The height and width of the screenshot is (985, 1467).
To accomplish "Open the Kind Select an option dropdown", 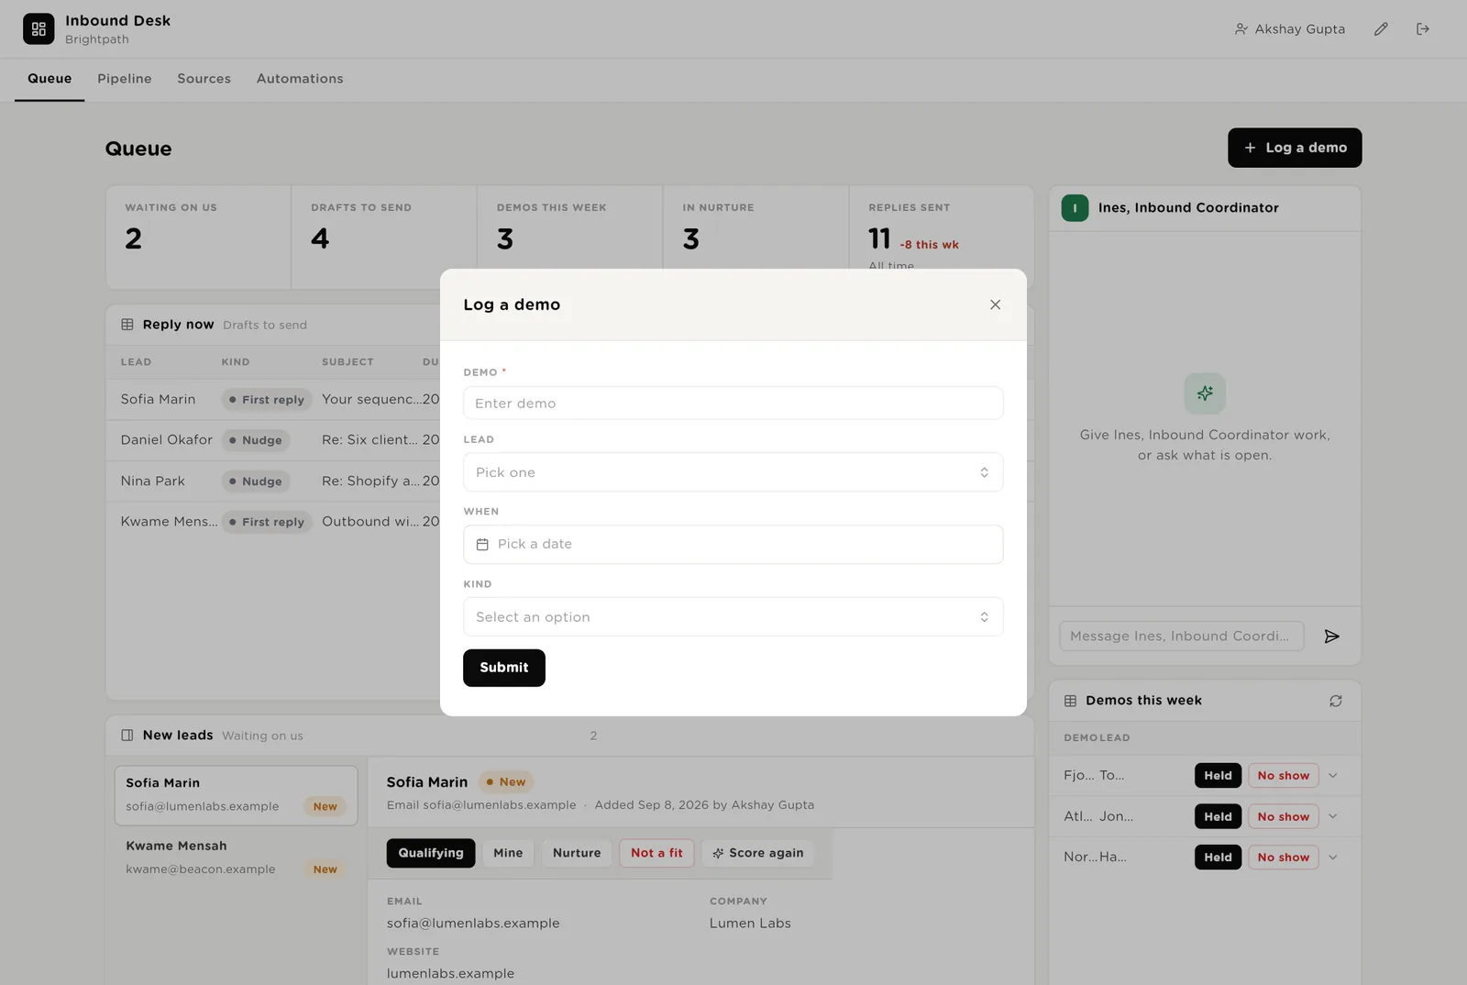I will tap(733, 617).
